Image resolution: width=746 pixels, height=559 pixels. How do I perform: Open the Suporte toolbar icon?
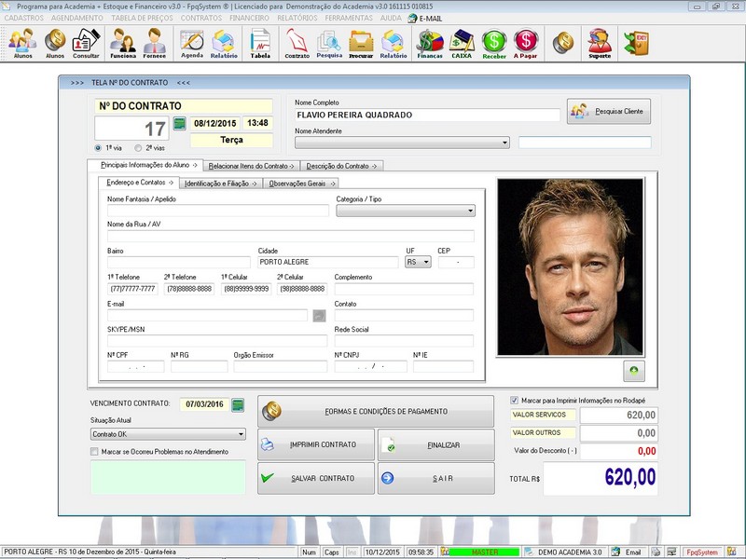pyautogui.click(x=600, y=43)
